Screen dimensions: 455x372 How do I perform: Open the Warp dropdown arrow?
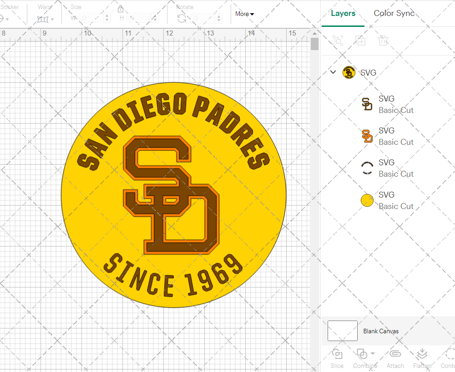coord(52,20)
